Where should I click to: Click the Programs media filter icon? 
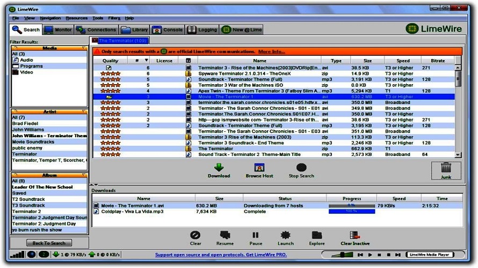point(15,66)
